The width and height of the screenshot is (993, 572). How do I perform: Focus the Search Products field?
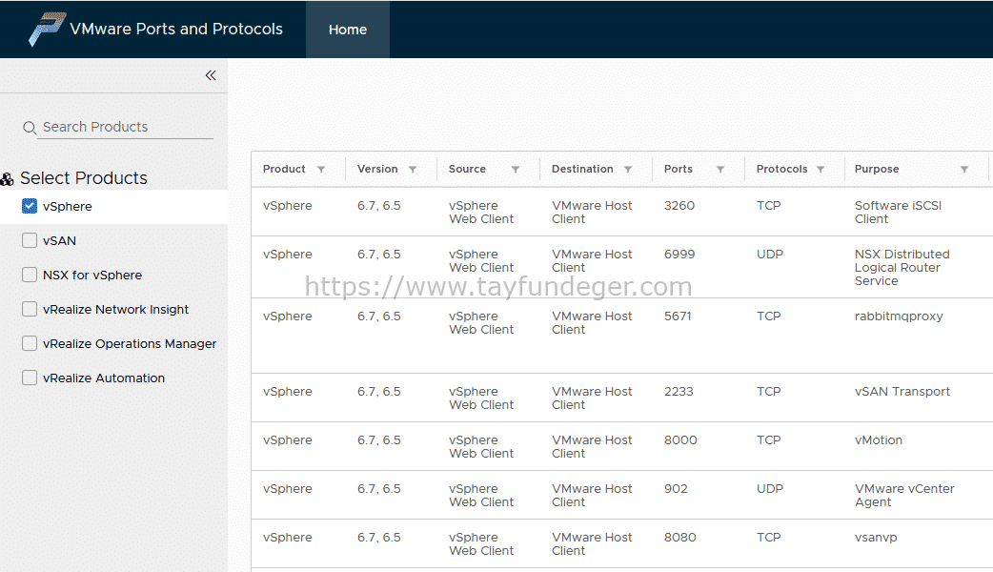[127, 127]
